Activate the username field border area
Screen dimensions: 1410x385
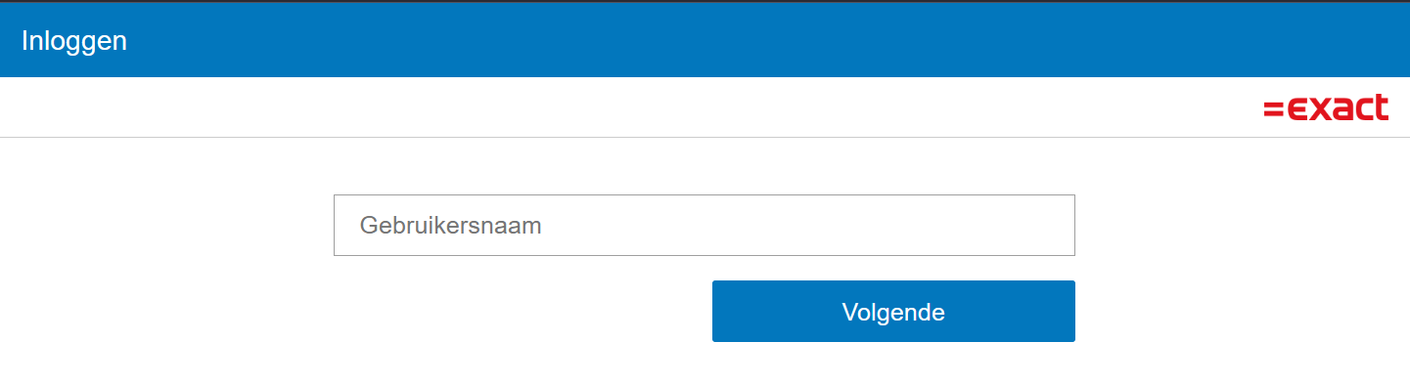pos(705,195)
